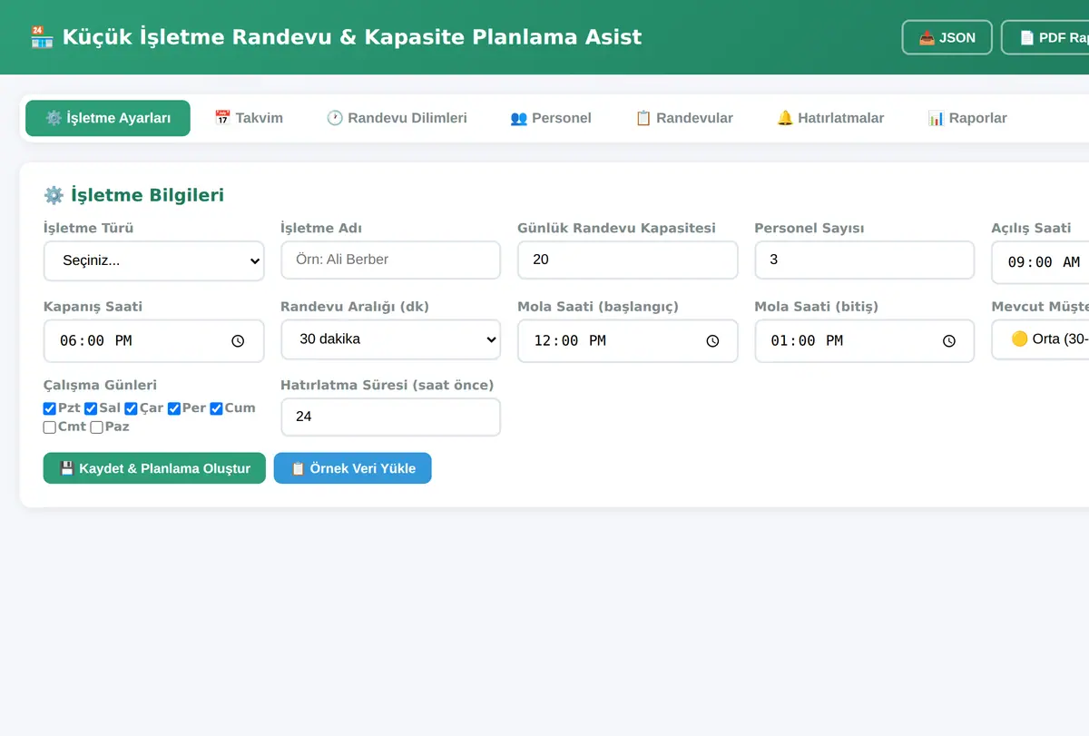Click the PDF report button

pyautogui.click(x=1045, y=37)
